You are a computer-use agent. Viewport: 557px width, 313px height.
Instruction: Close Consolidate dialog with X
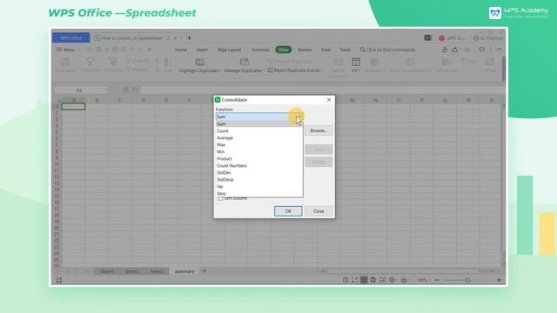click(329, 100)
